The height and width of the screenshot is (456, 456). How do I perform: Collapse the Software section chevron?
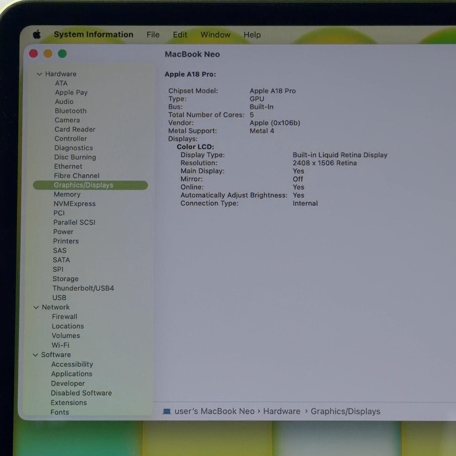click(35, 355)
